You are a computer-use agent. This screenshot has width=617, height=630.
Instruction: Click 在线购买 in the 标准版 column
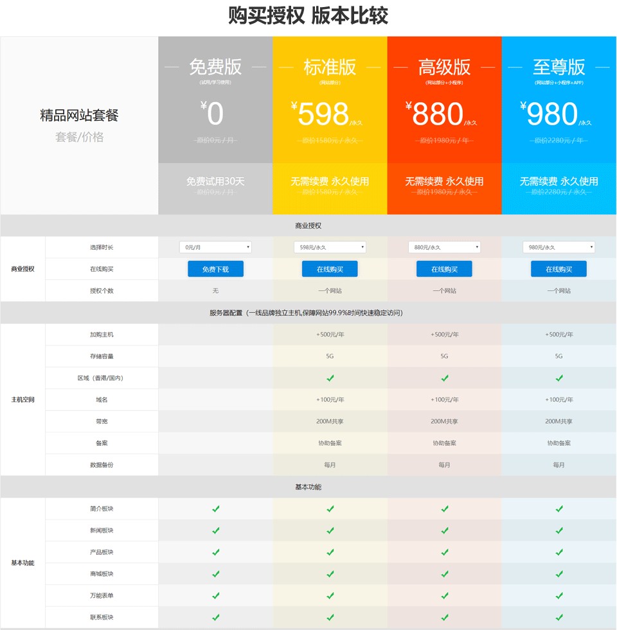[x=330, y=269]
